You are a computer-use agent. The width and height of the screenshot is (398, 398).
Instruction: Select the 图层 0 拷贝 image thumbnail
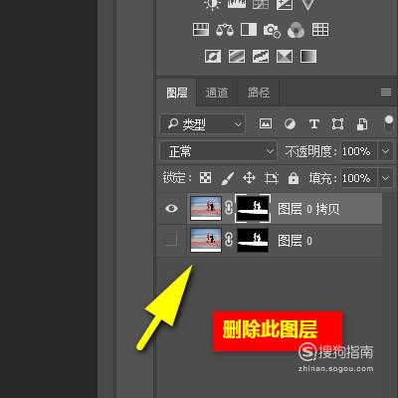pos(206,208)
